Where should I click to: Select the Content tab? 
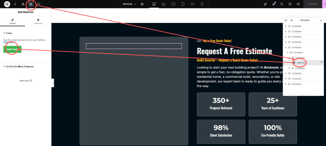(13, 21)
